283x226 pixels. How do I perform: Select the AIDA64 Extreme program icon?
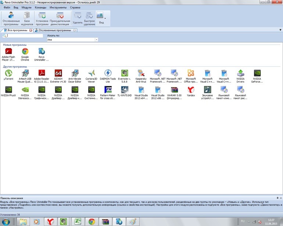58,76
